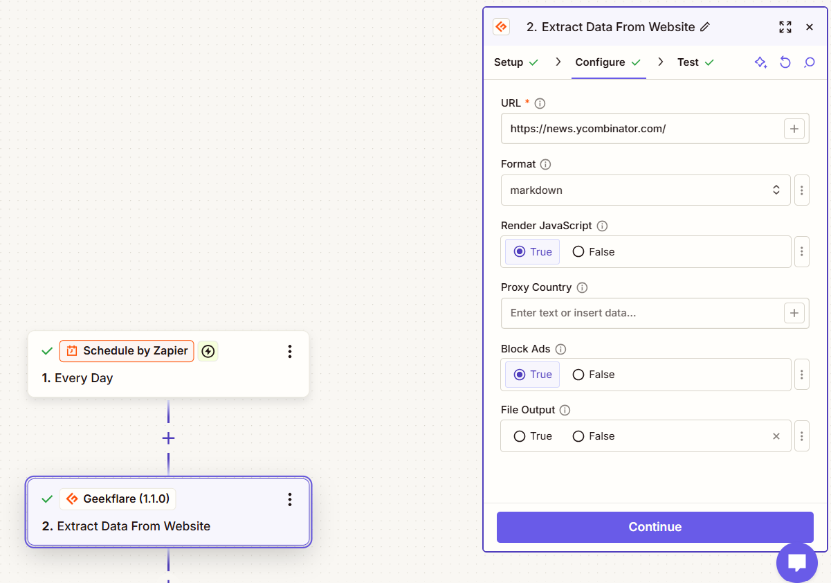Clear the File Output selection

click(x=776, y=436)
